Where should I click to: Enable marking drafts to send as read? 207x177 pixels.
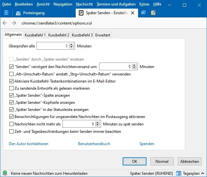tap(11, 88)
